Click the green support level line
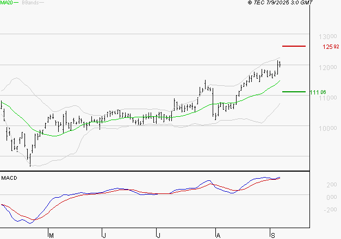341x239 pixels. pyautogui.click(x=294, y=92)
